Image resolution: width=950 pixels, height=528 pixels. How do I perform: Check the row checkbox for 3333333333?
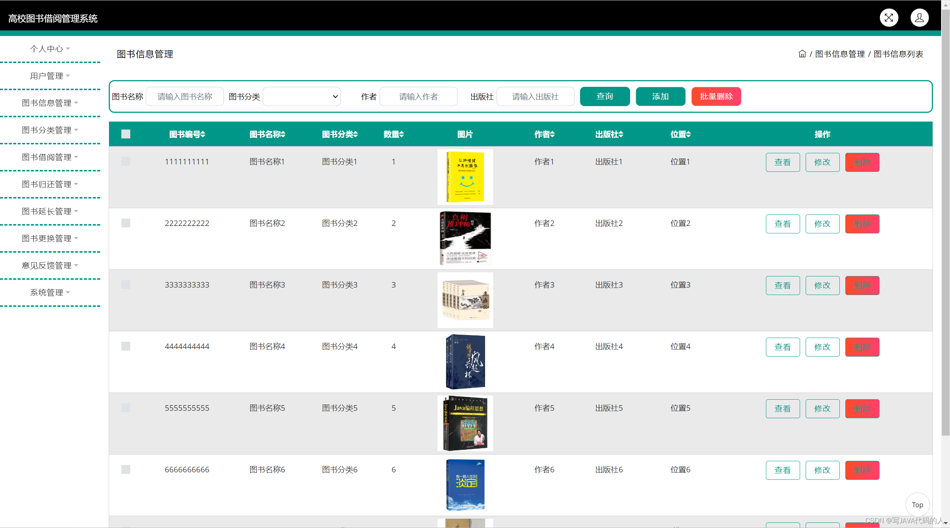(x=126, y=285)
